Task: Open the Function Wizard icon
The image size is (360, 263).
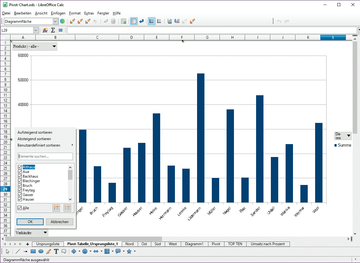Action: point(45,30)
